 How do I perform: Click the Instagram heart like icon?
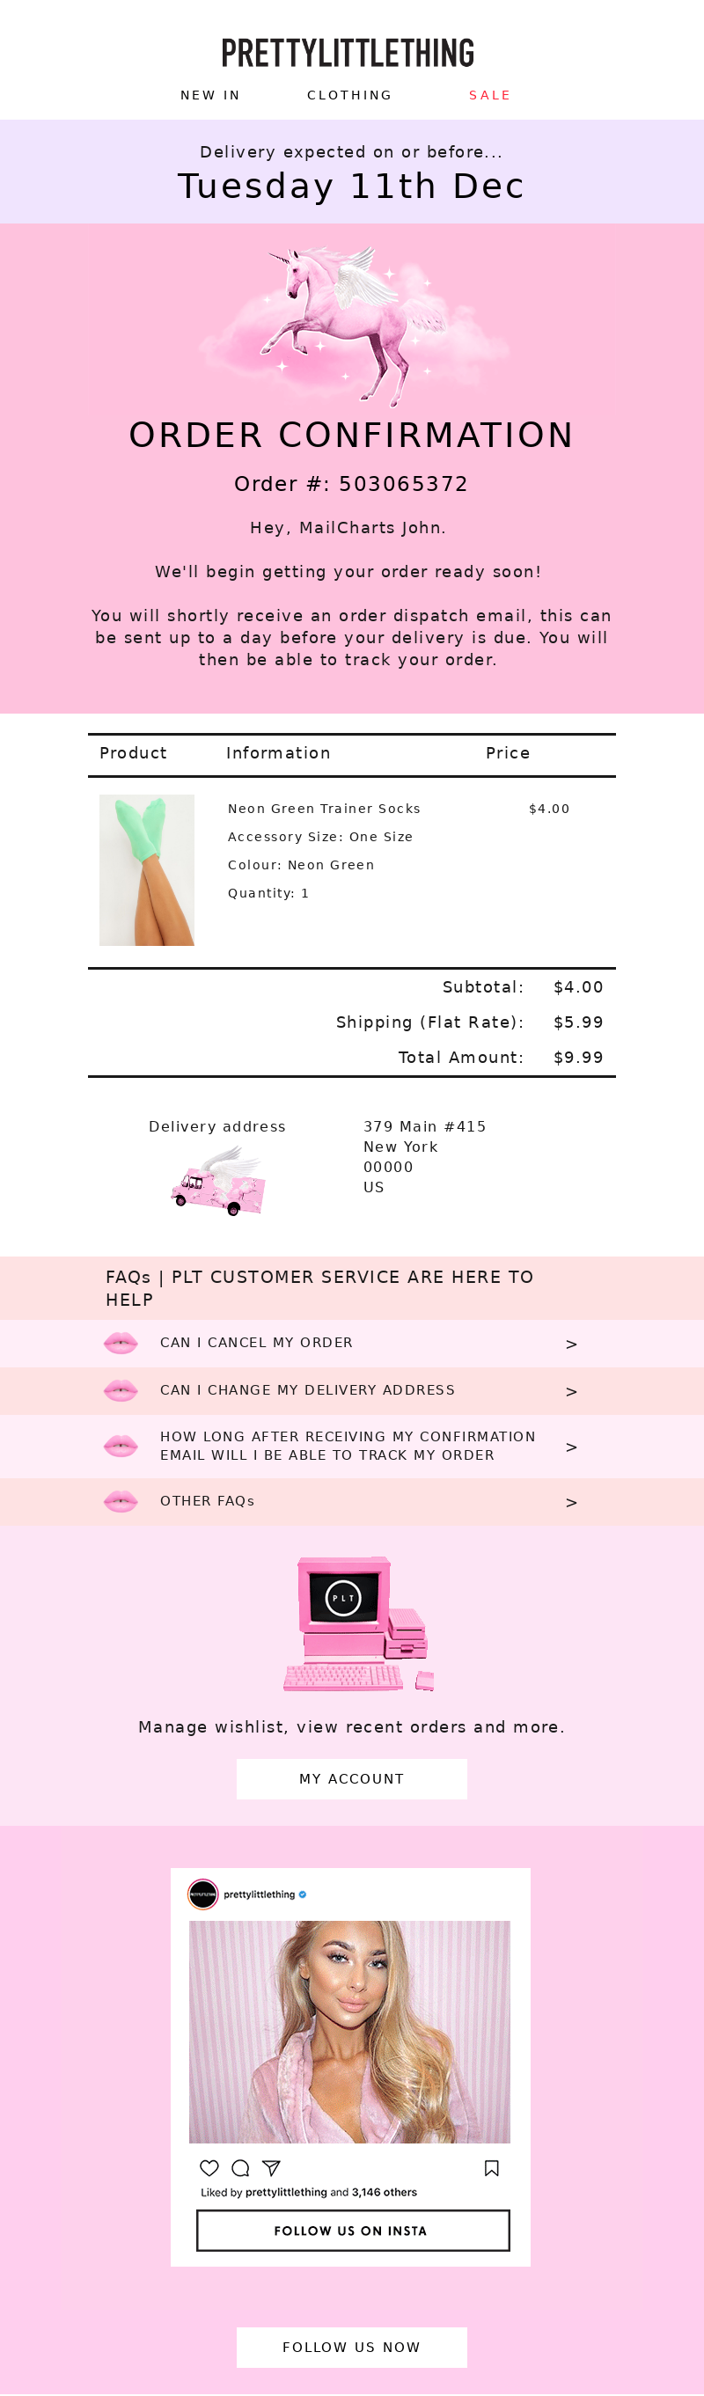click(209, 2168)
